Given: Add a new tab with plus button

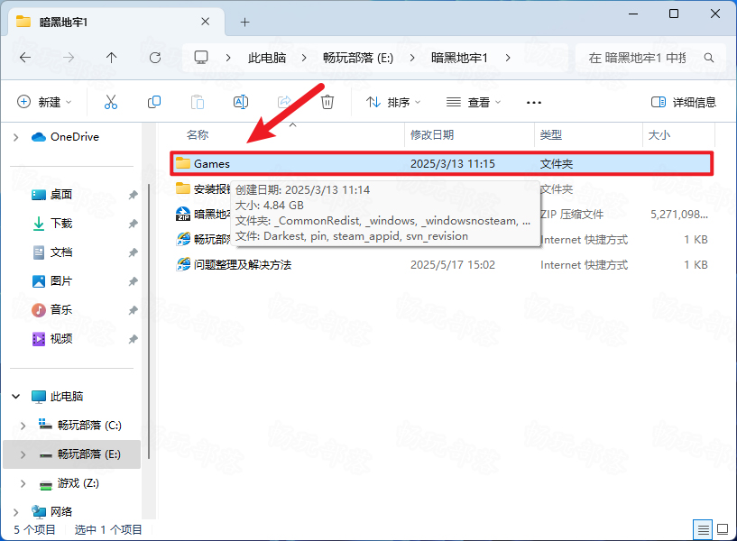Looking at the screenshot, I should click(244, 22).
